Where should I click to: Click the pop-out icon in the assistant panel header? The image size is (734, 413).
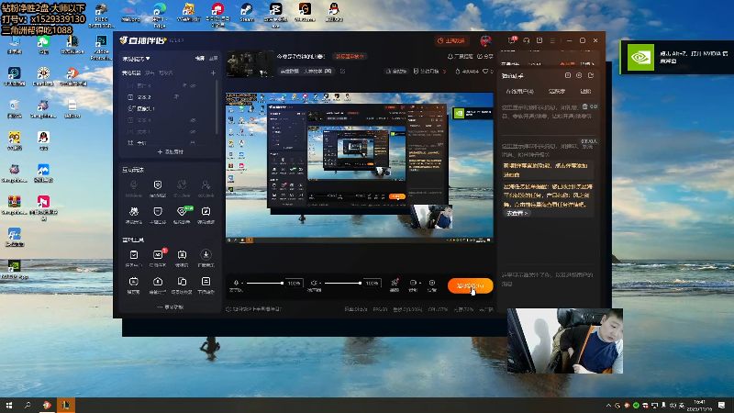tap(591, 75)
